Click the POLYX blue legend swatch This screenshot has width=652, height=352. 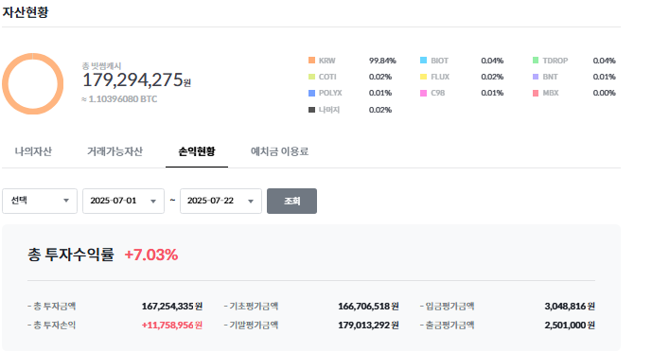click(x=311, y=93)
